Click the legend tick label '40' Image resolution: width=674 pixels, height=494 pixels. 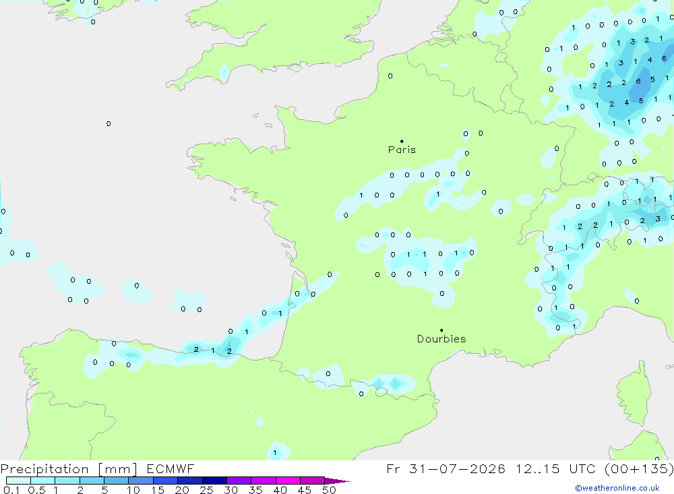click(280, 490)
